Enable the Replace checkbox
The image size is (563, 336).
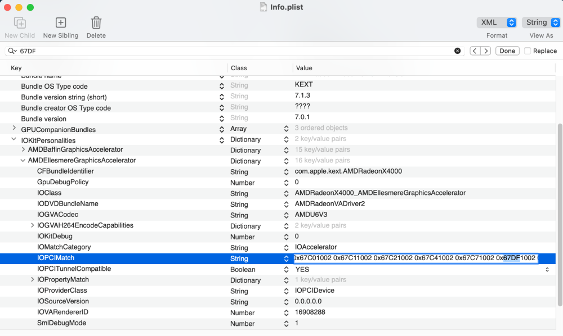click(x=528, y=51)
